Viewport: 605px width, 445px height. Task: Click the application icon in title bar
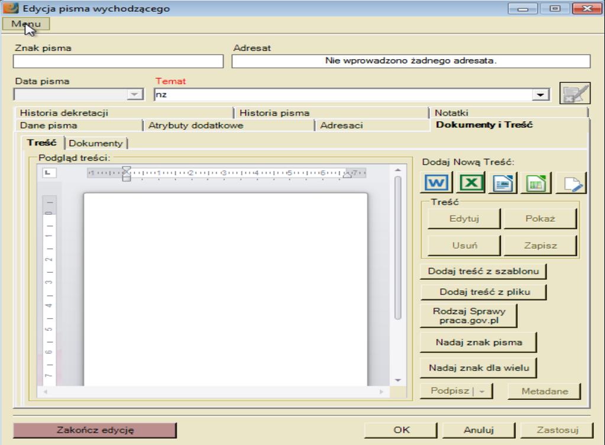pyautogui.click(x=11, y=8)
